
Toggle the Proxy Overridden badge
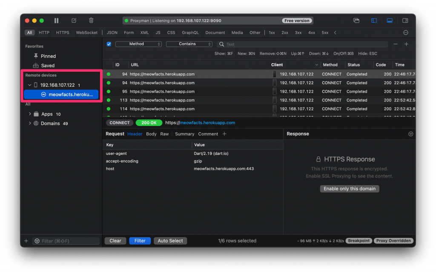(x=393, y=241)
